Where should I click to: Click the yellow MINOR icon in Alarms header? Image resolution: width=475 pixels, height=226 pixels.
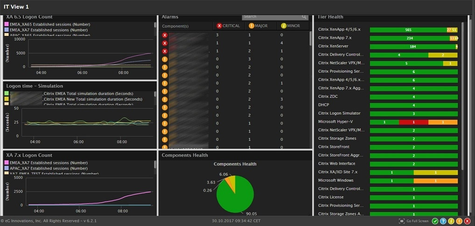[x=284, y=26]
